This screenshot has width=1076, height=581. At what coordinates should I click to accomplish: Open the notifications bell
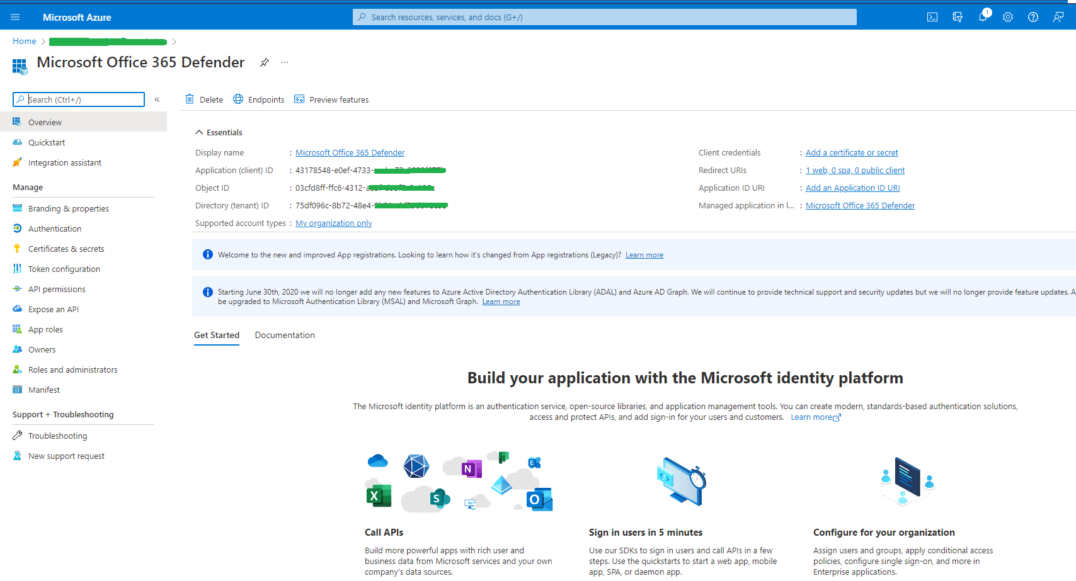pos(983,17)
